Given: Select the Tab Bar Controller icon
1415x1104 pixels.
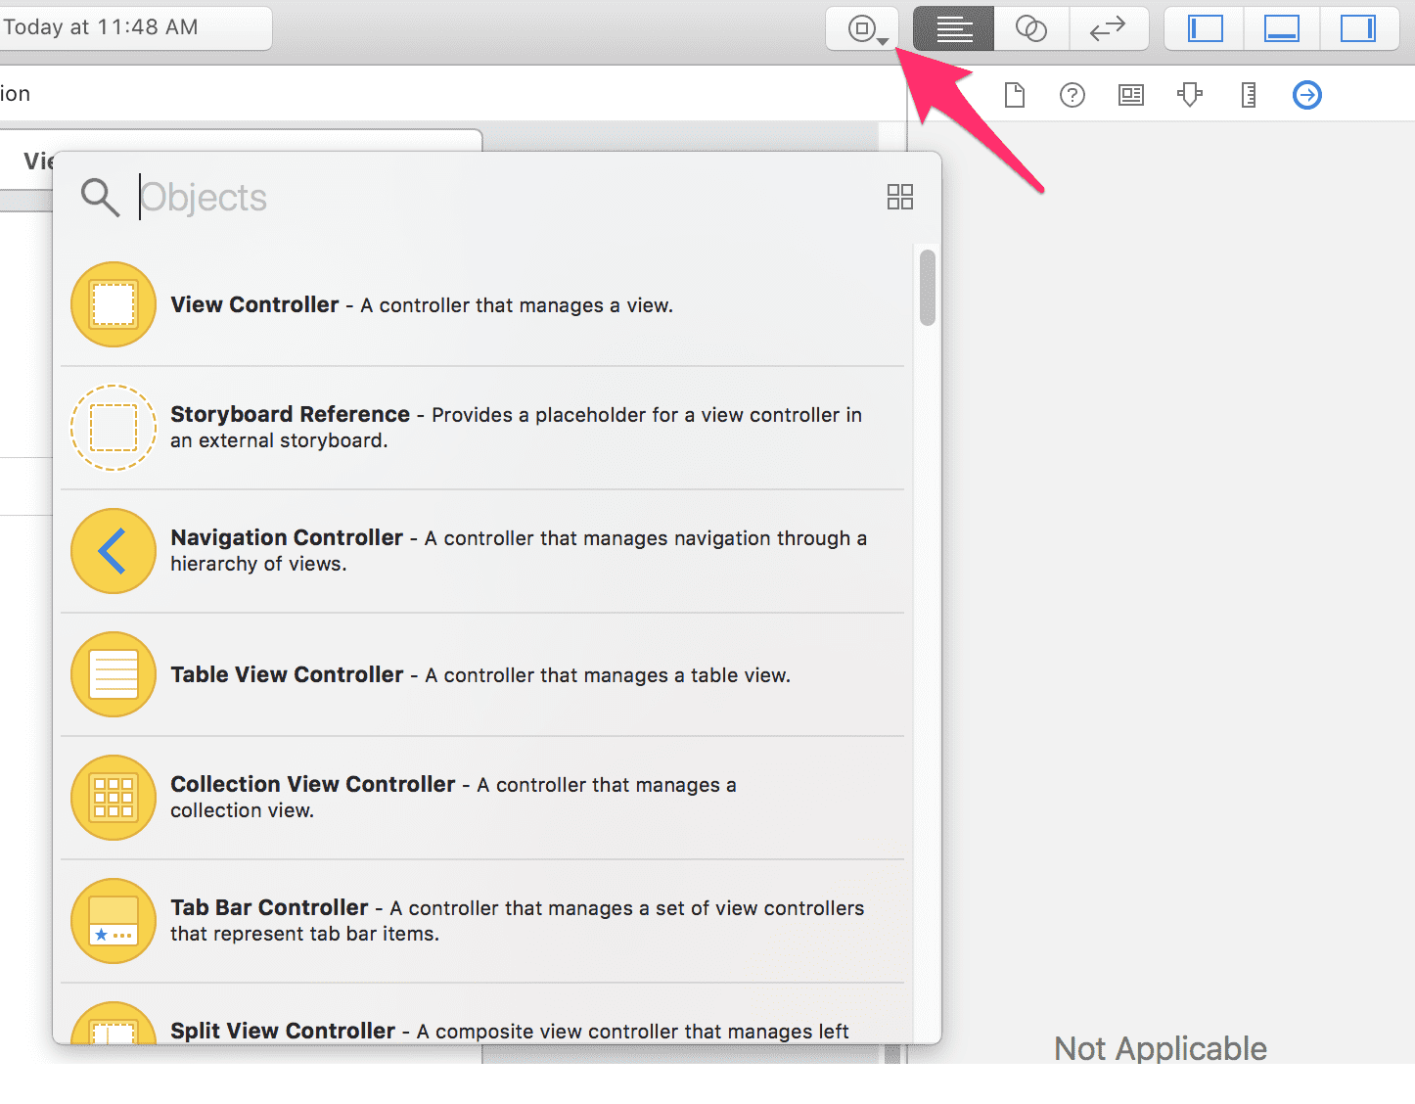Looking at the screenshot, I should [x=114, y=921].
